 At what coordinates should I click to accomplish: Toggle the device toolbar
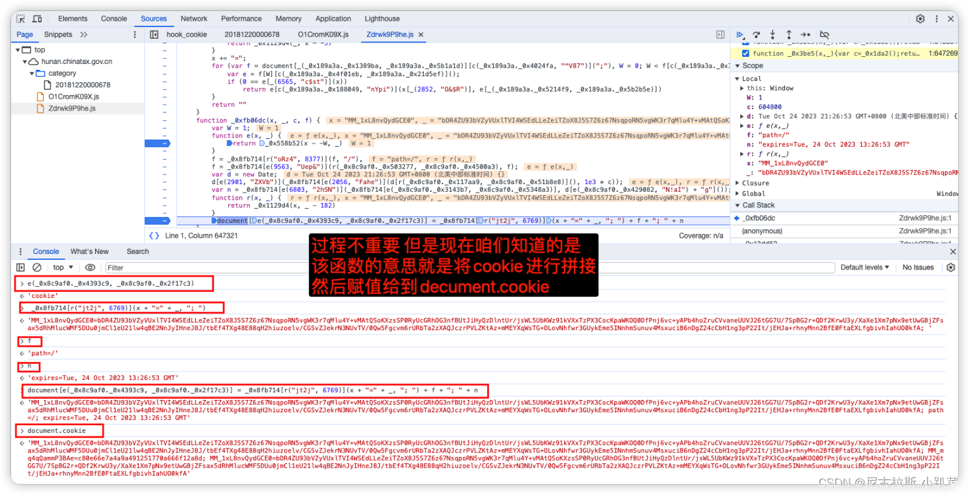click(36, 18)
